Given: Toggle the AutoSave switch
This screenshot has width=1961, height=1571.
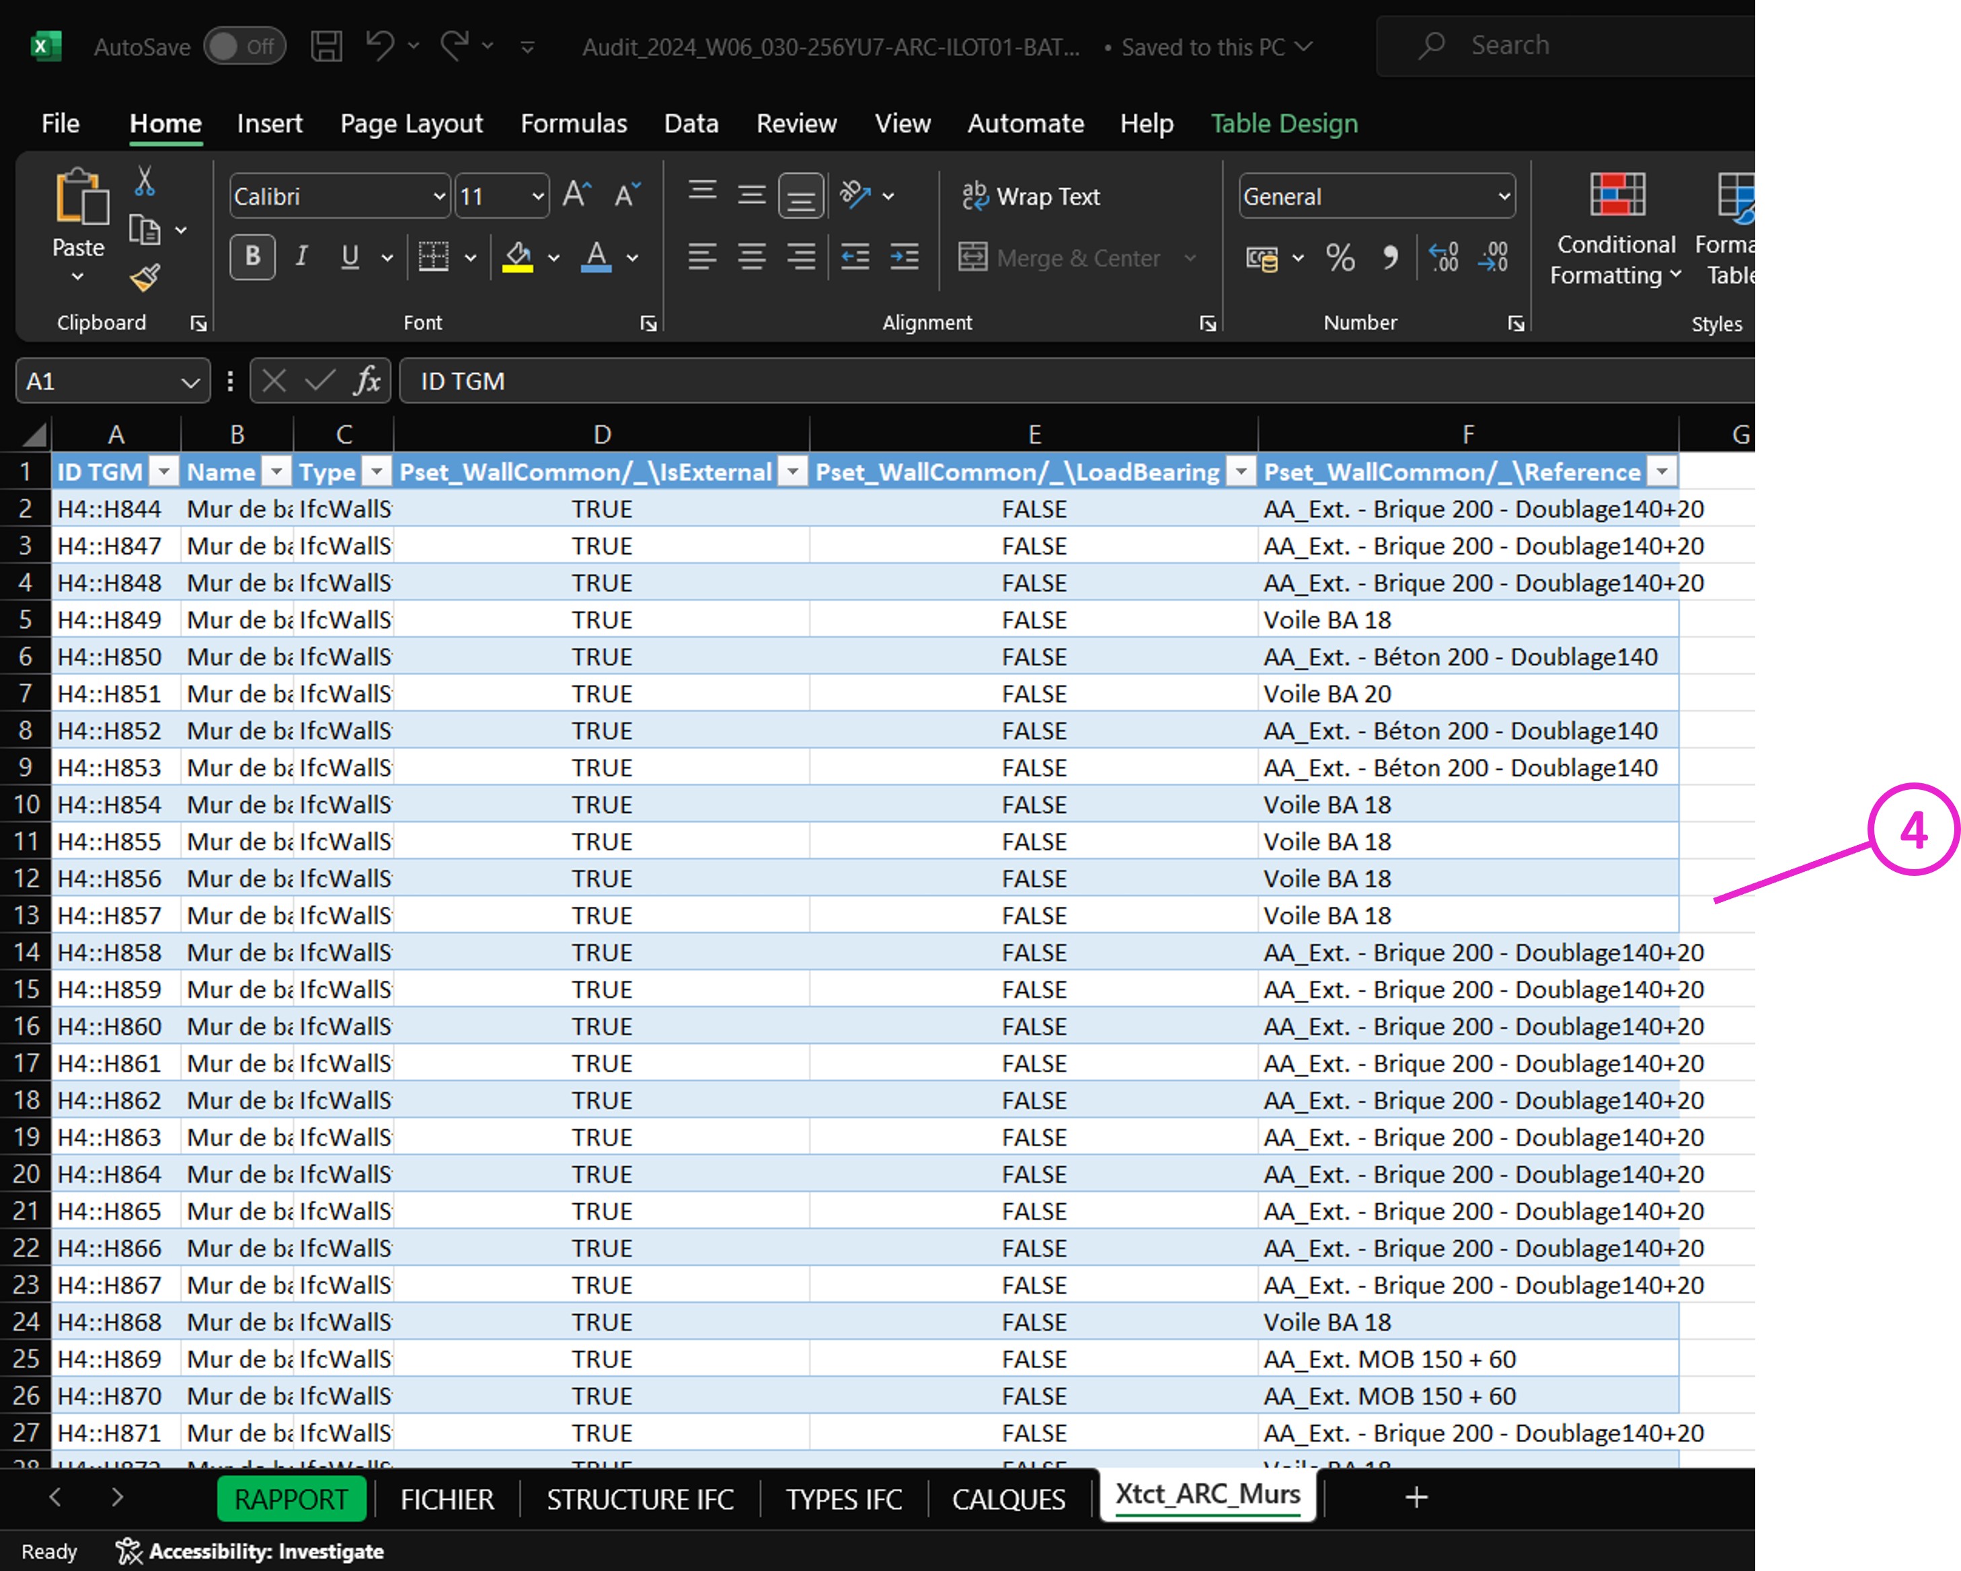Looking at the screenshot, I should tap(245, 46).
